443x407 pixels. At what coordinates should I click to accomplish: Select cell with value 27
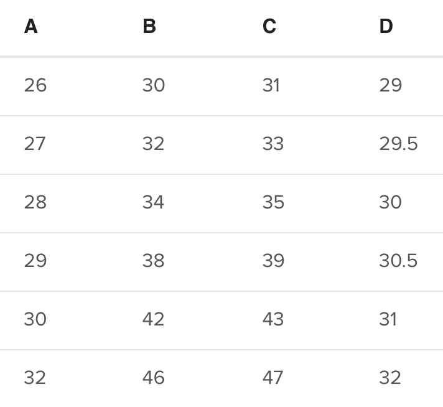(34, 144)
